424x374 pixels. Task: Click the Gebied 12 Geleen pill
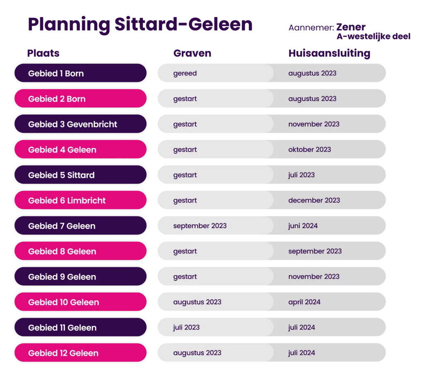tap(81, 352)
